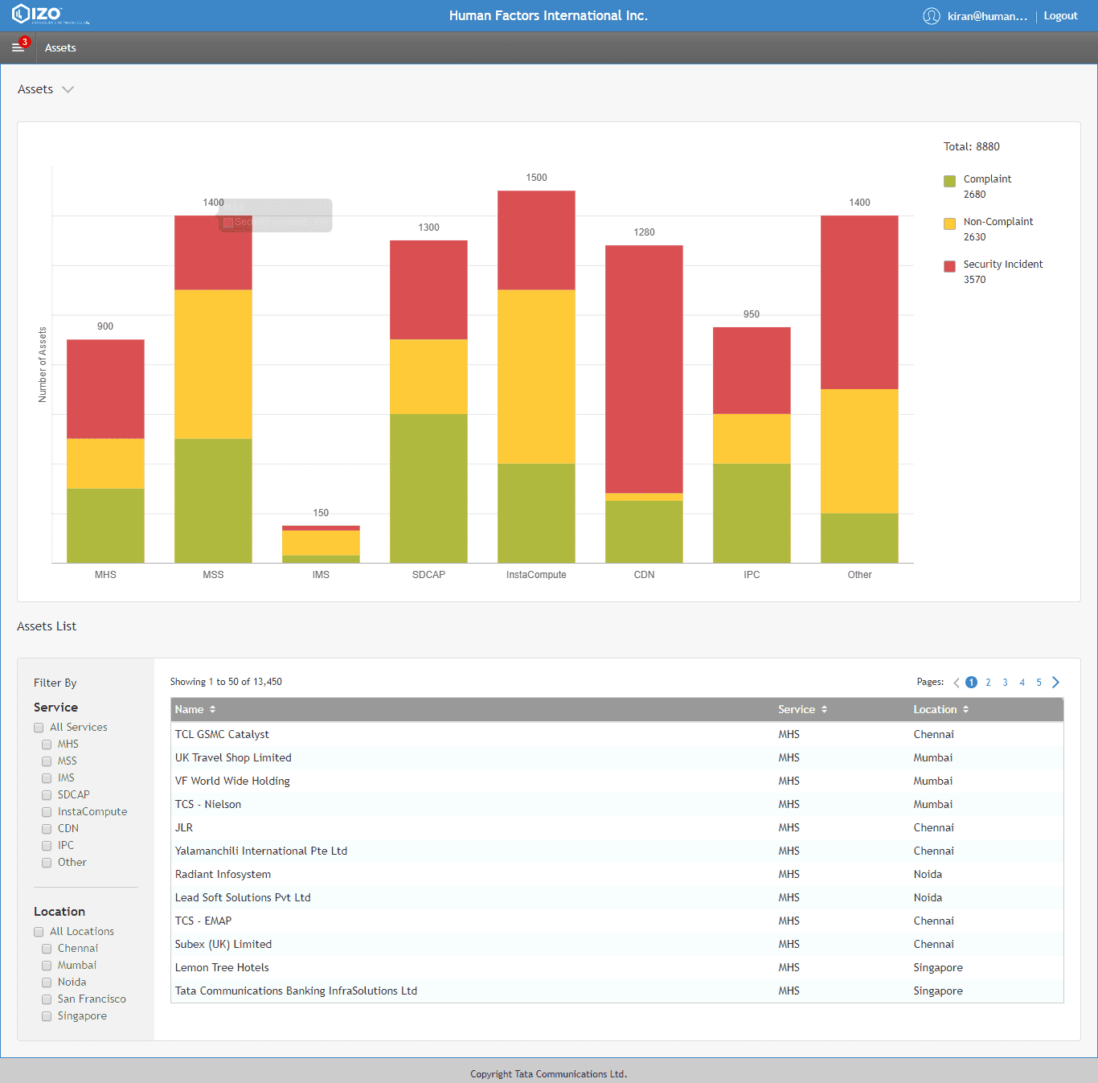1098x1083 pixels.
Task: Click the user profile avatar icon
Action: click(x=932, y=16)
